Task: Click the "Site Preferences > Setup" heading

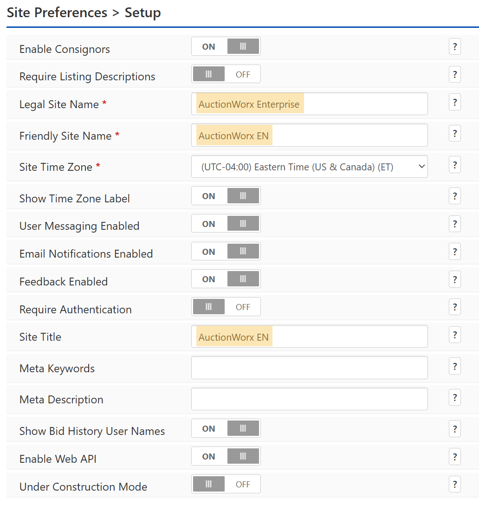Action: 84,13
